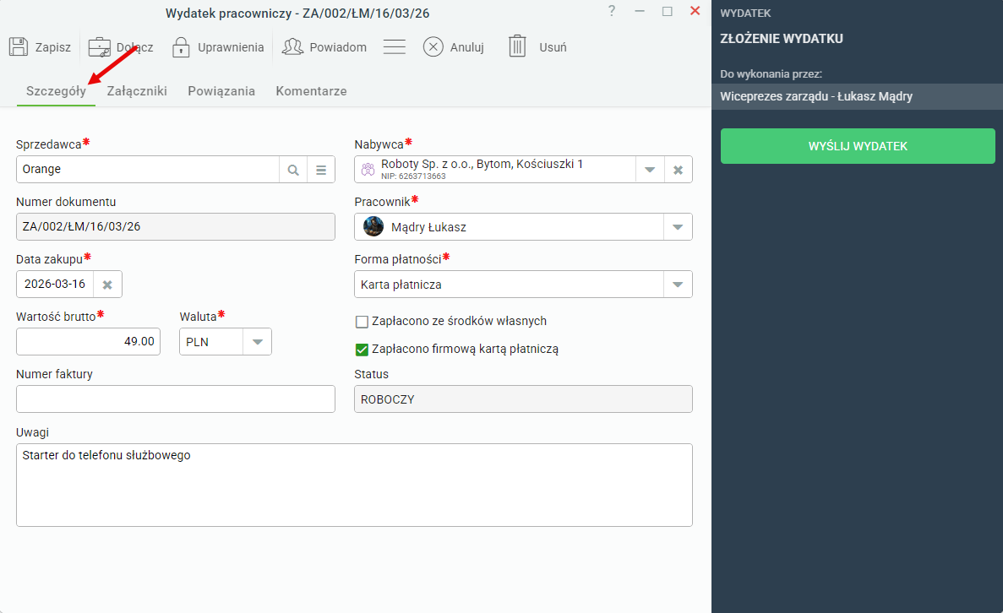Click the Status field showing ROBOCZY
This screenshot has width=1003, height=613.
coord(523,399)
